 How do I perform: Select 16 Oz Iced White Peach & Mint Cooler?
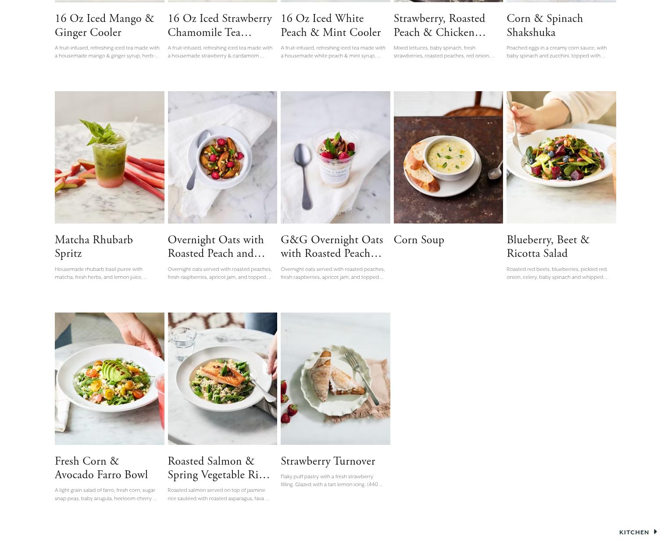click(331, 25)
